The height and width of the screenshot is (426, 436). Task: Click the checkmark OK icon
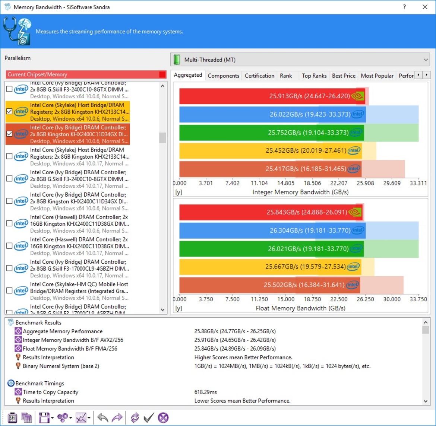(x=149, y=418)
